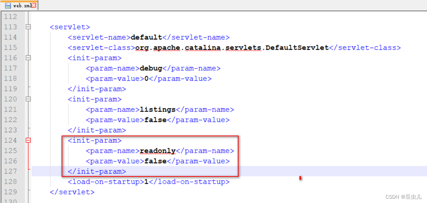Click the 'false' value on line 126
This screenshot has width=427, height=203.
click(155, 161)
